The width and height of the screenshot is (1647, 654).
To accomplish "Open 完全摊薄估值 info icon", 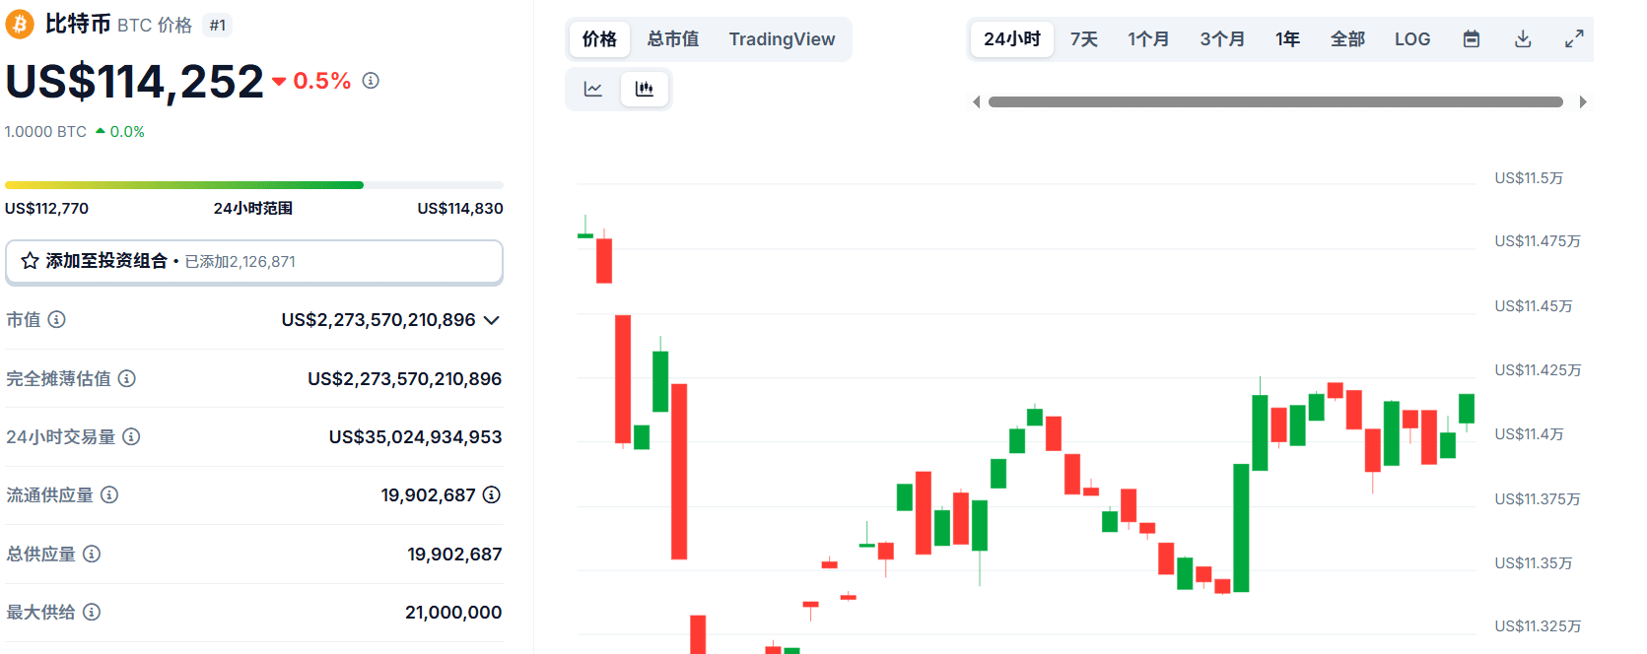I will [127, 378].
